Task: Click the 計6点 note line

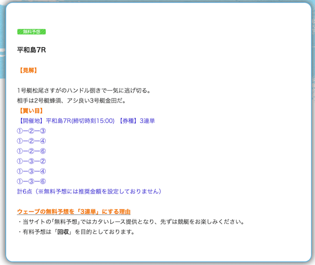Action: point(89,191)
